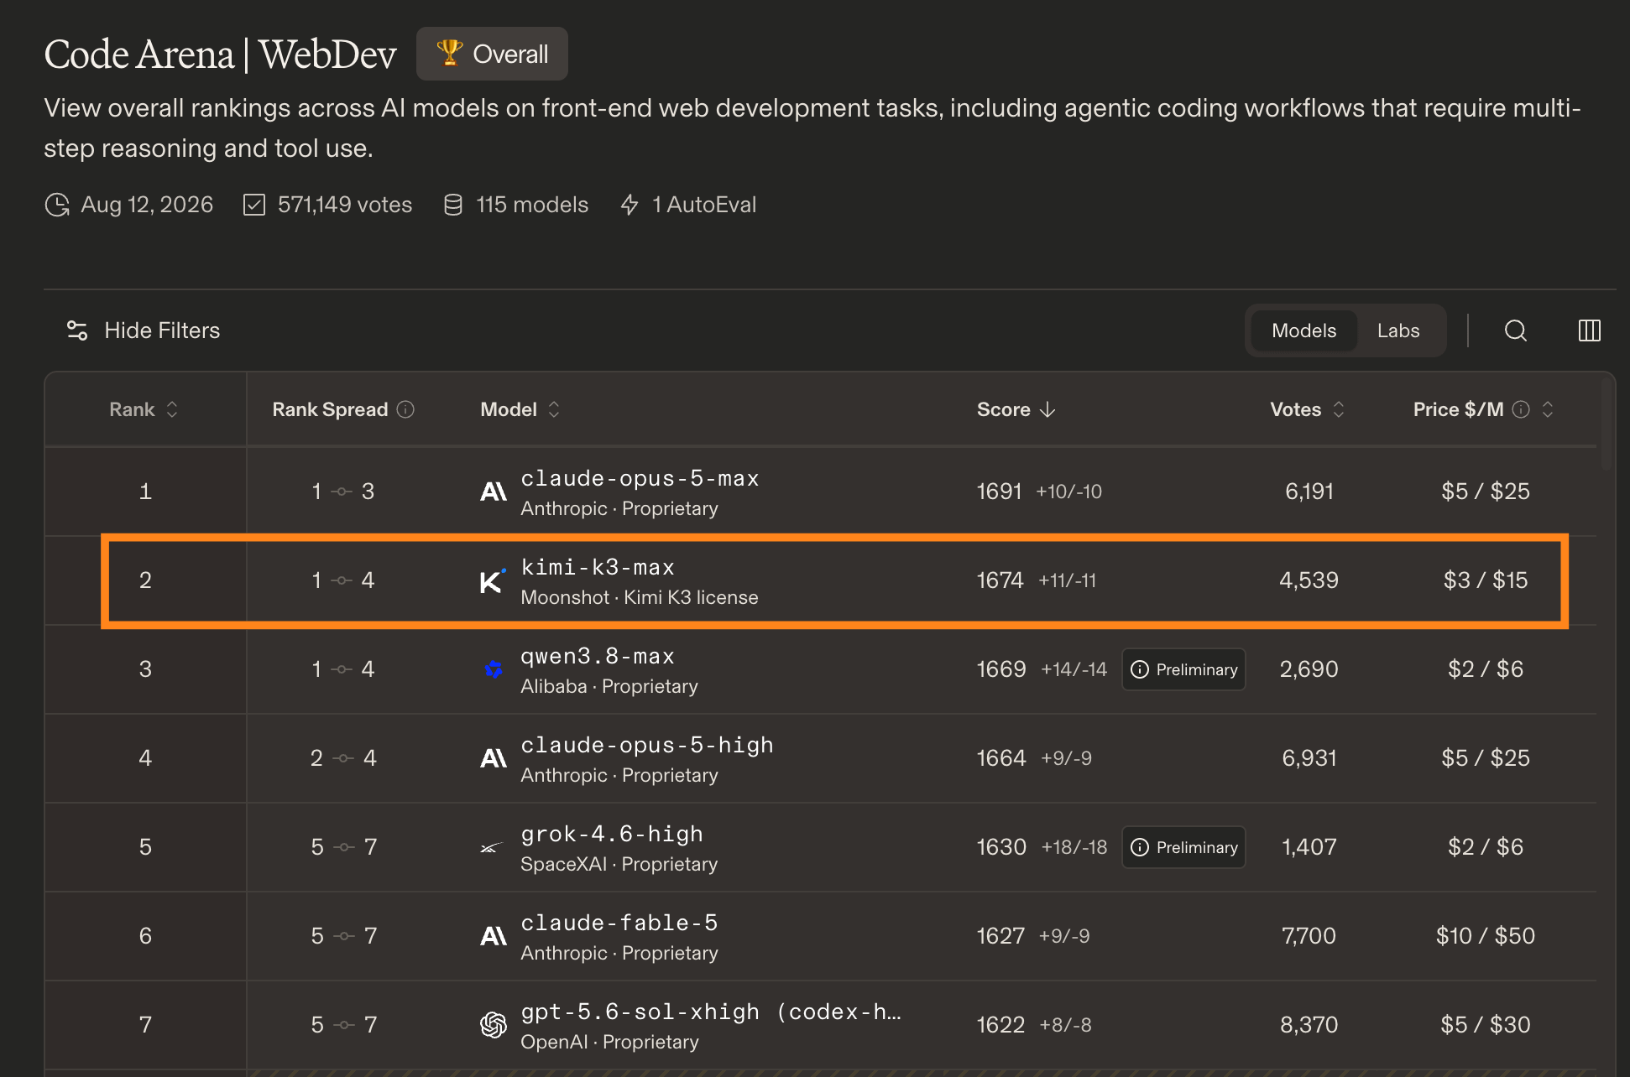Sort the table by Votes
The height and width of the screenshot is (1077, 1630).
pos(1308,409)
